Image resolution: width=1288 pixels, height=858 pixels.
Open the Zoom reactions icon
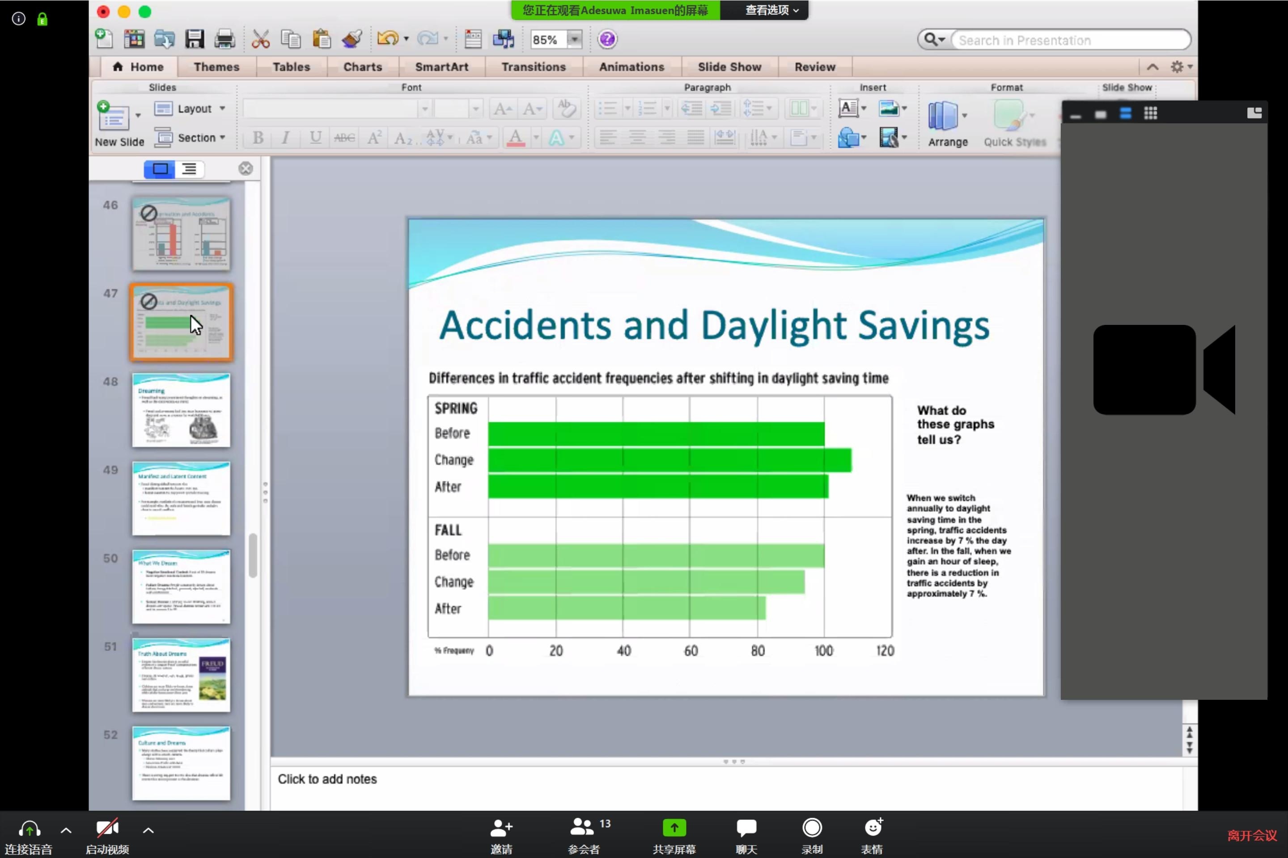click(x=873, y=835)
